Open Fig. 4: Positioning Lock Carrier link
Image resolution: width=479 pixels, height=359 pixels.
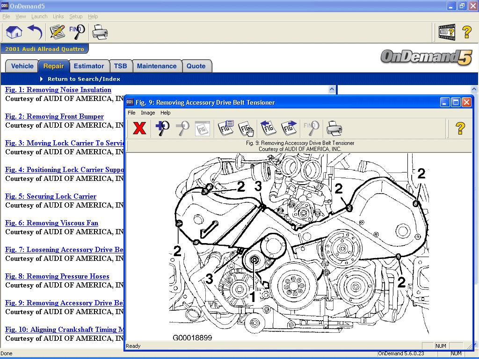click(65, 169)
